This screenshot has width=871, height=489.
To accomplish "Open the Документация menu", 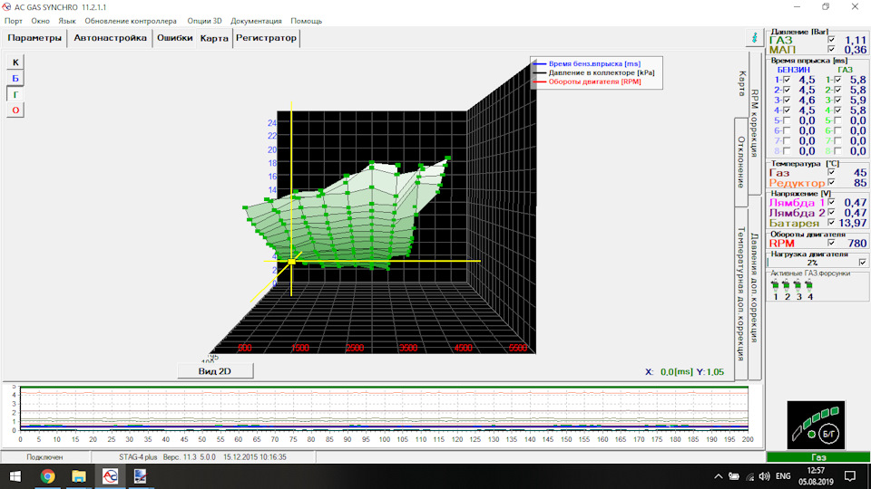I will click(256, 21).
